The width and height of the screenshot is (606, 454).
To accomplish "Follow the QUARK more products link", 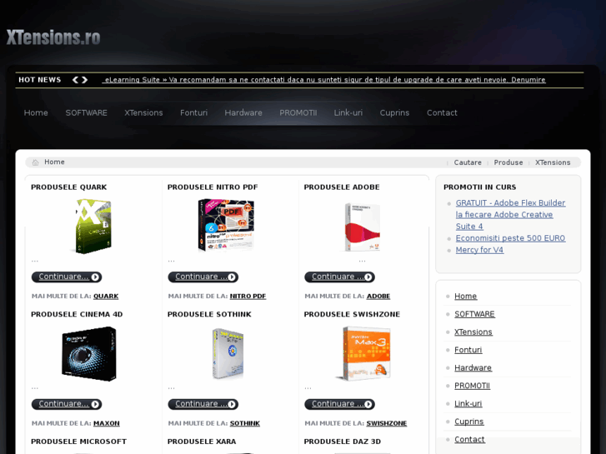I will [106, 297].
